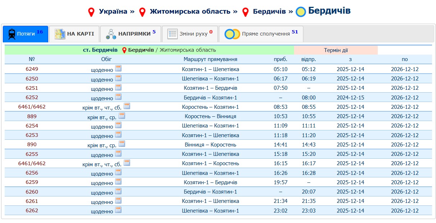The width and height of the screenshot is (436, 223).
Task: Click the yellow circle station icon
Action: 301,12
